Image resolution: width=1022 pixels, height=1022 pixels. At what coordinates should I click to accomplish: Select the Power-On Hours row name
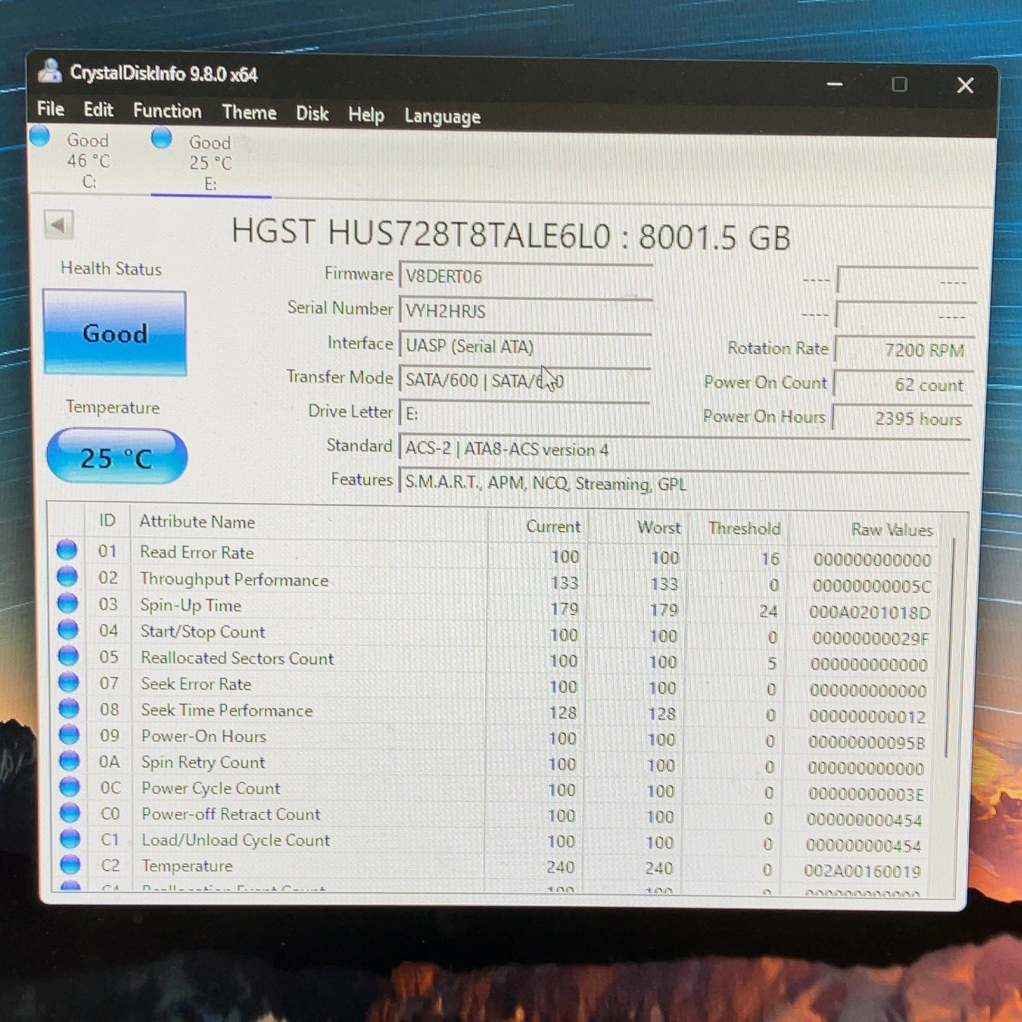coord(204,736)
